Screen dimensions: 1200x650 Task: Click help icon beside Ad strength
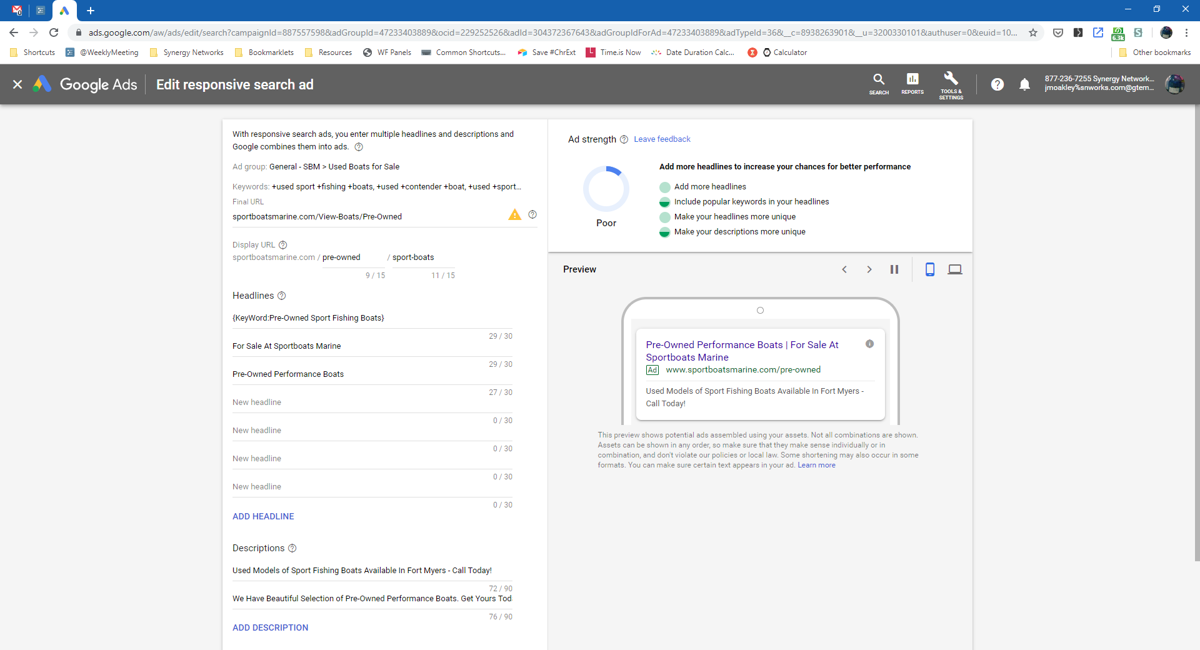pos(624,139)
